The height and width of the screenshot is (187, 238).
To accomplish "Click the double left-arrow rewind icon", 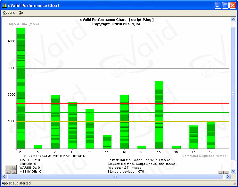I will pos(14,173).
